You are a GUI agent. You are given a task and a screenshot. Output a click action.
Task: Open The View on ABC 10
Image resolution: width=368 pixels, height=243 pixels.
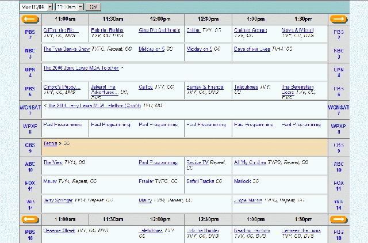click(x=53, y=162)
